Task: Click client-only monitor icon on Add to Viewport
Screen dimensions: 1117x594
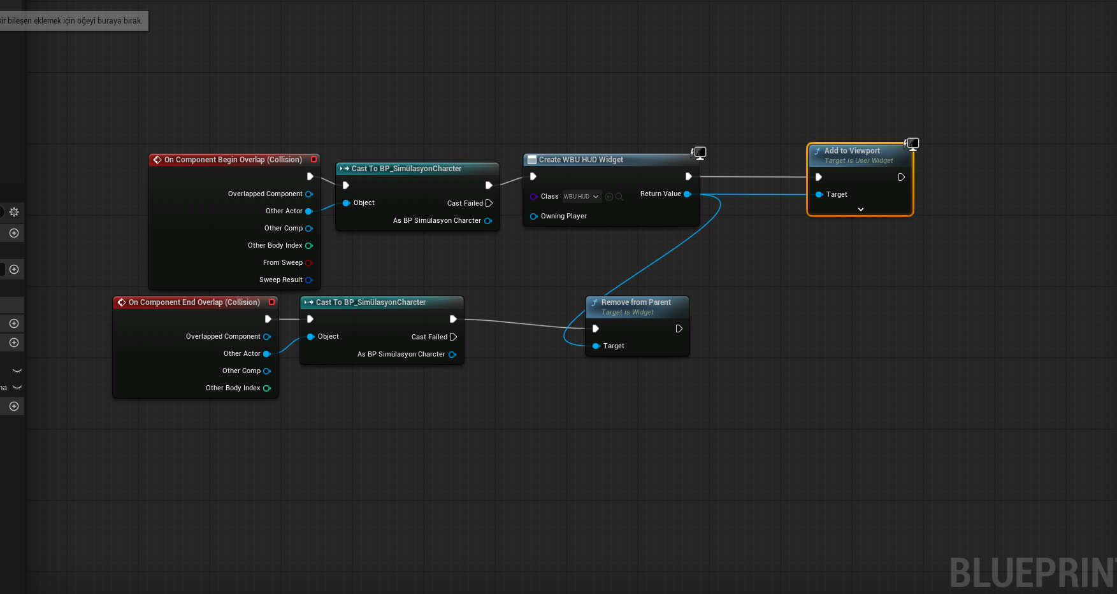Action: click(912, 144)
